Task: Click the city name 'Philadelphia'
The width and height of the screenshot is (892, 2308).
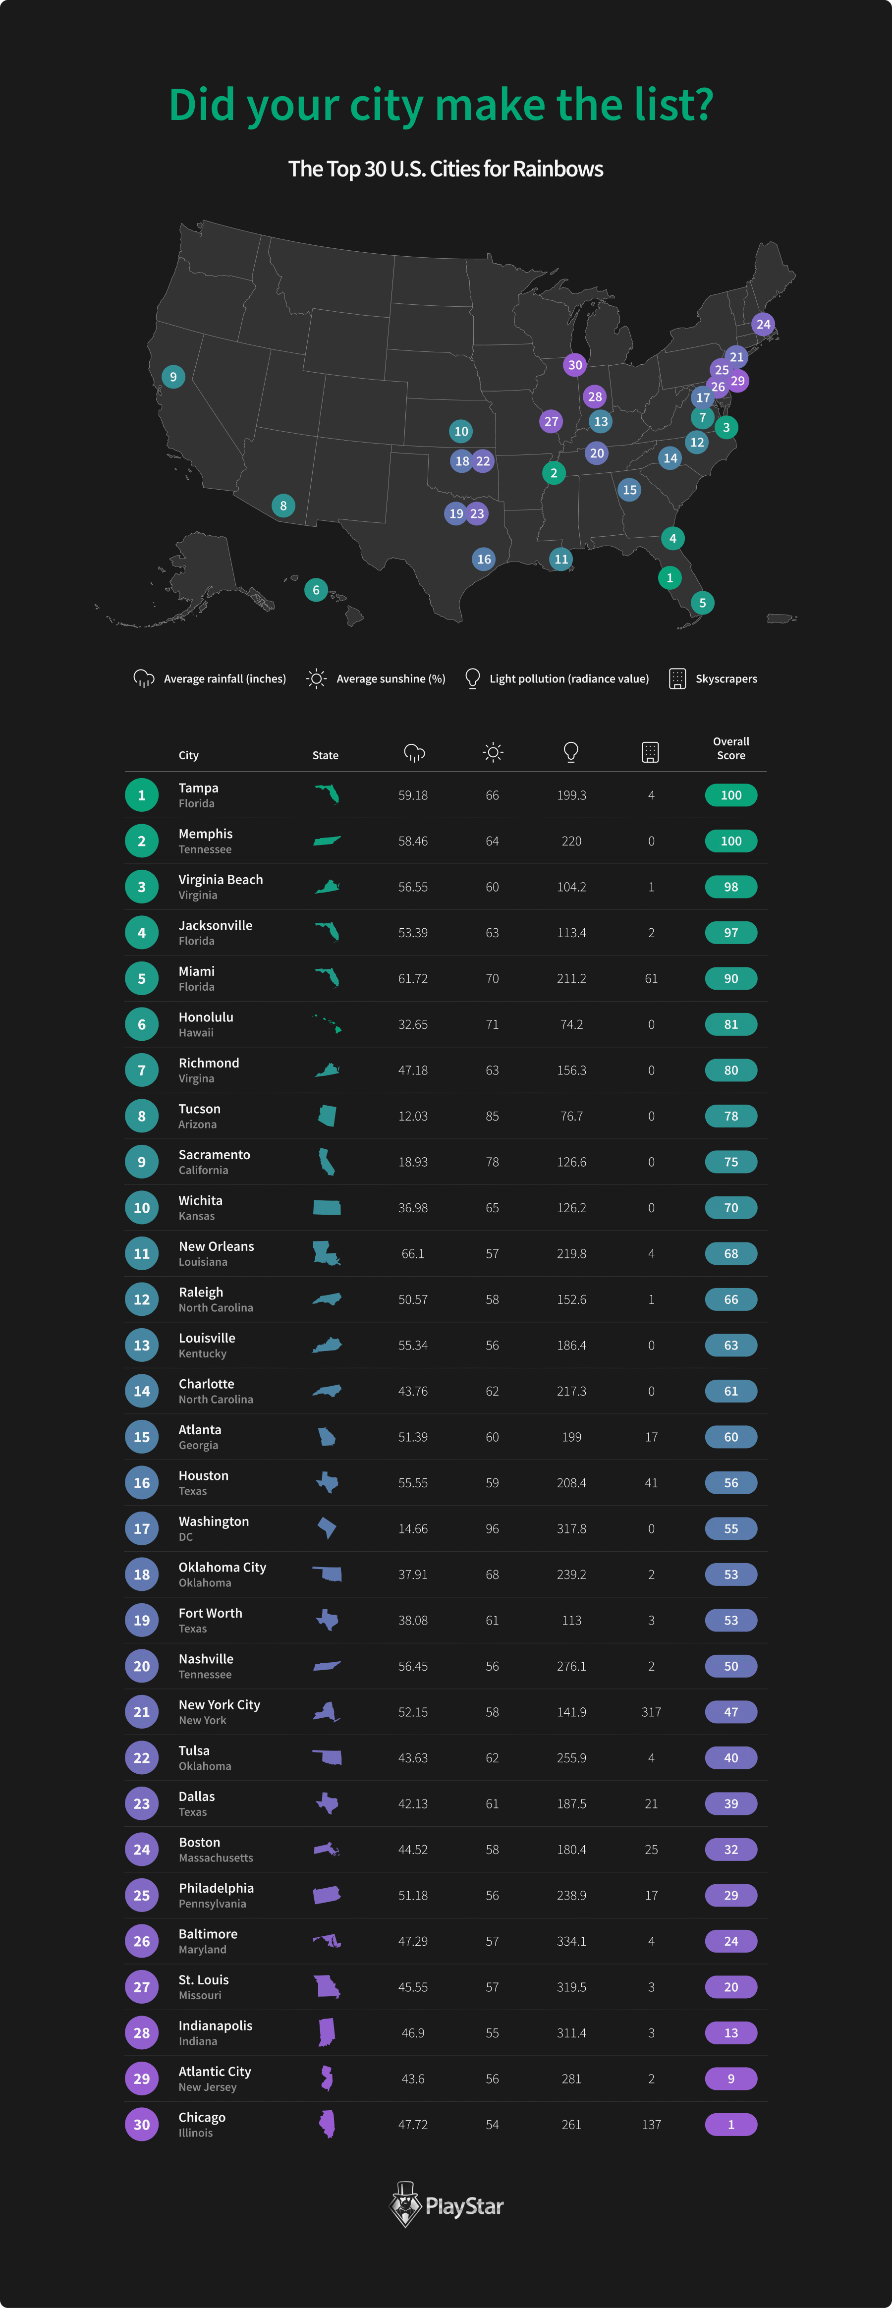Action: [216, 1888]
